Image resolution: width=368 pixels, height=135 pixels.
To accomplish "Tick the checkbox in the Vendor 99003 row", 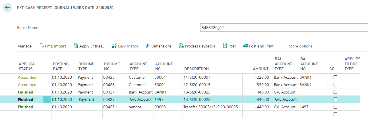I will [335, 107].
